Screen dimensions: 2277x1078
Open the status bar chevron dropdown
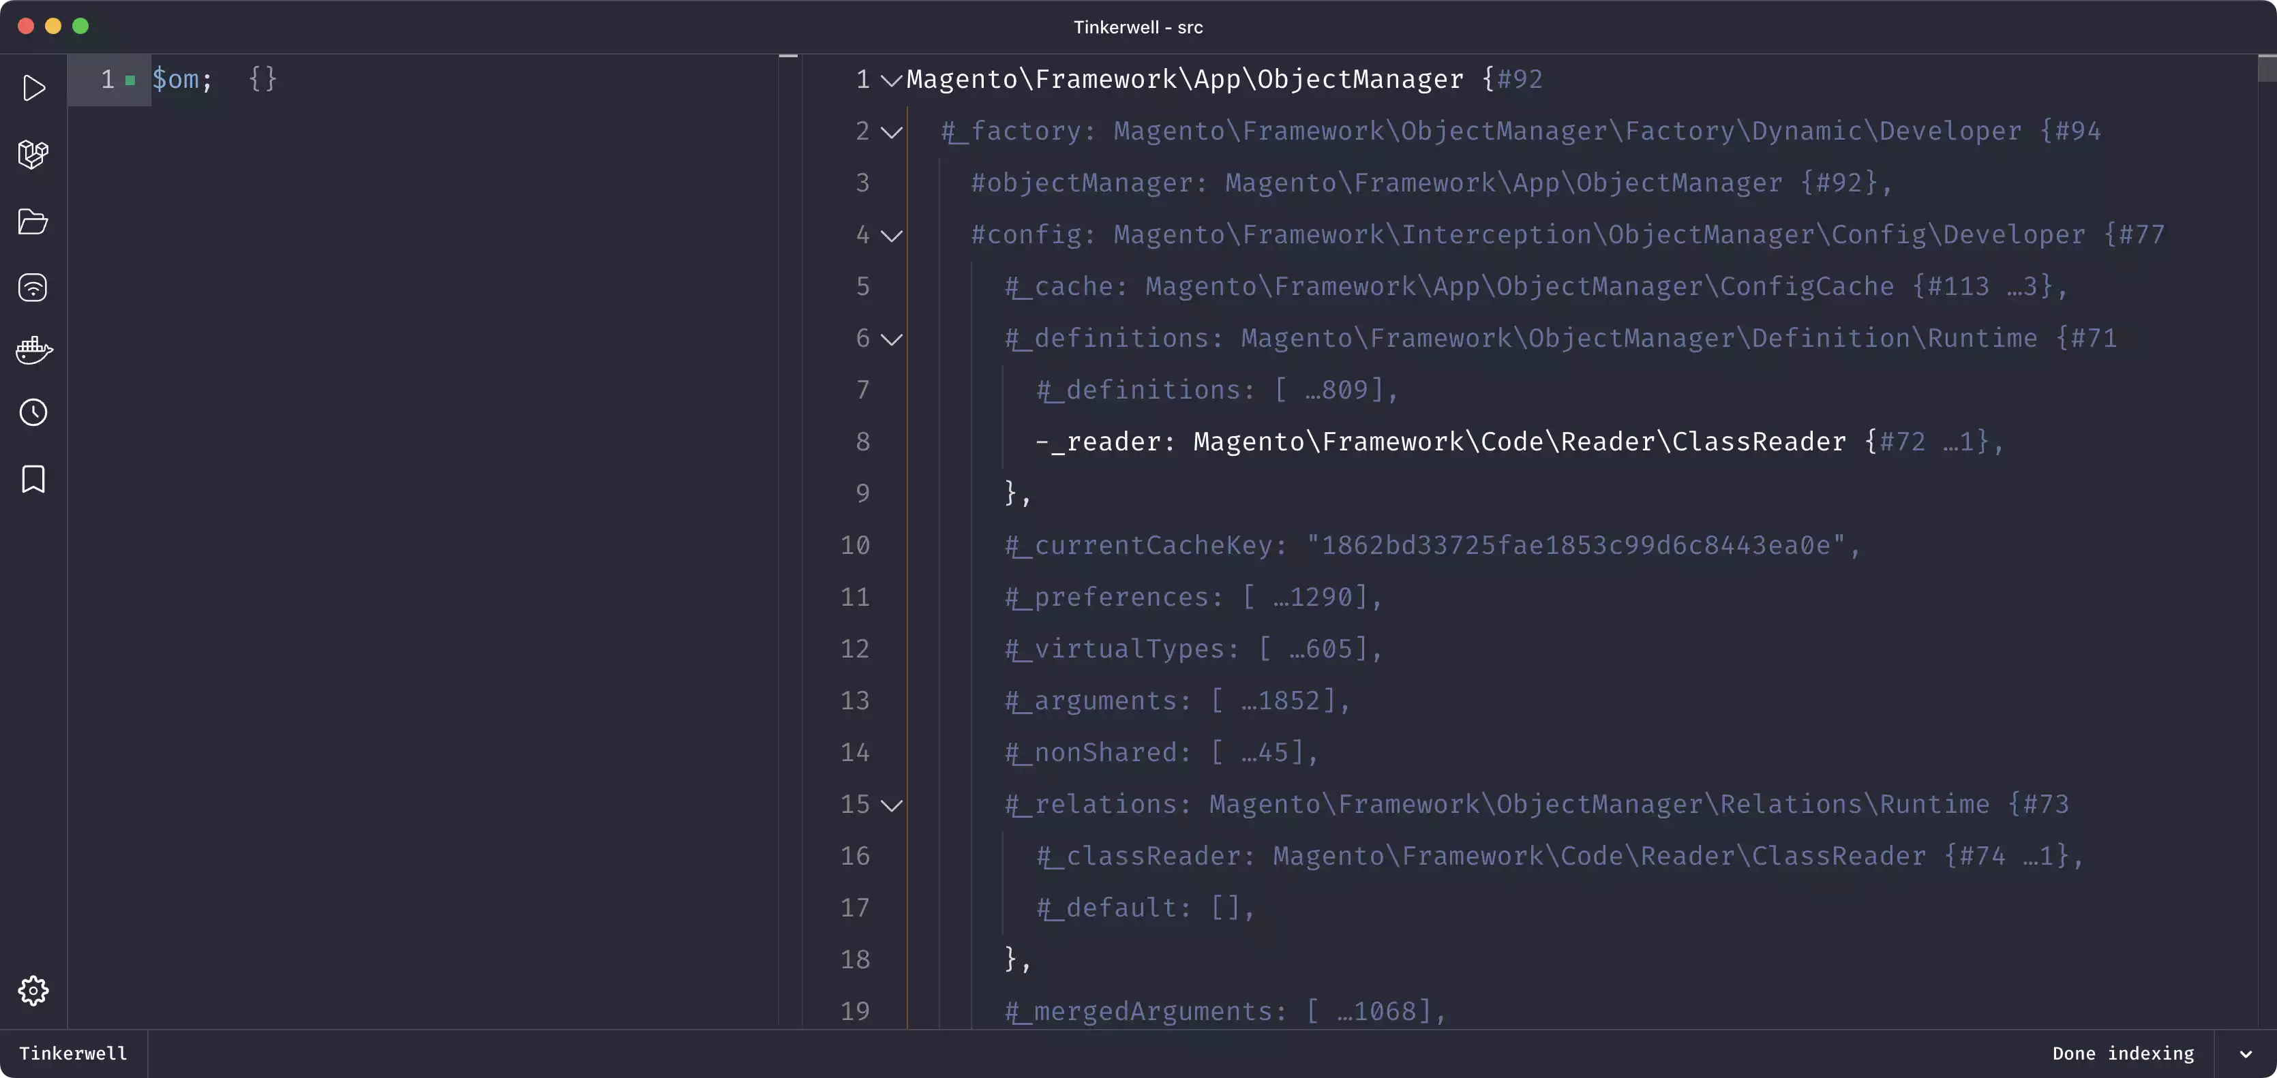click(x=2245, y=1054)
